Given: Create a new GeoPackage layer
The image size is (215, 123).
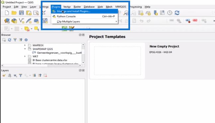Looking at the screenshot, I should point(14,21).
